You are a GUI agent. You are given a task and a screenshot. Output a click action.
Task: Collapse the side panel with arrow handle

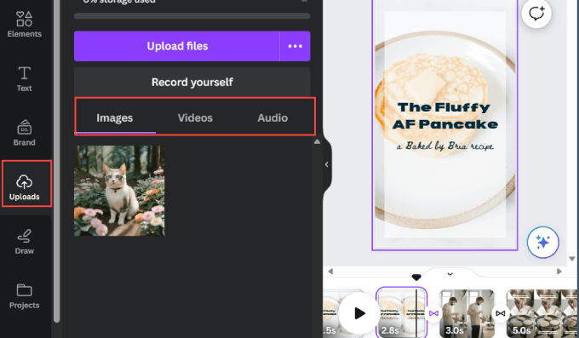pos(326,164)
